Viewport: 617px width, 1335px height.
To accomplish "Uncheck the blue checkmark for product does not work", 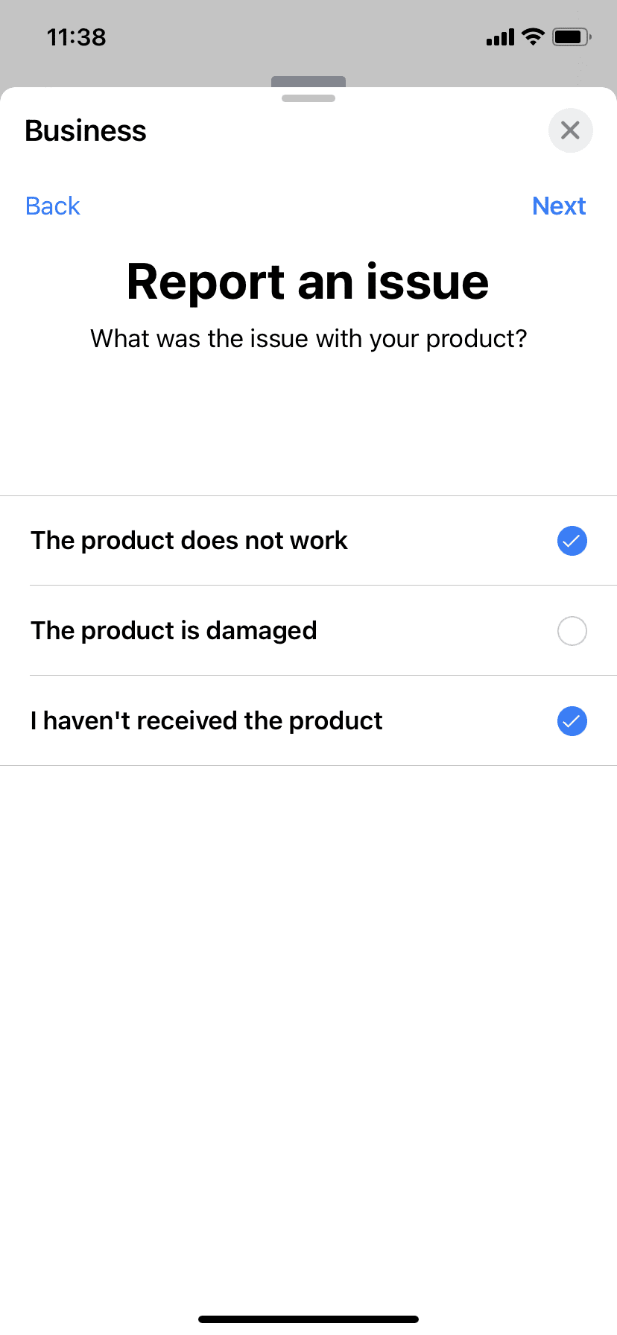I will [572, 541].
